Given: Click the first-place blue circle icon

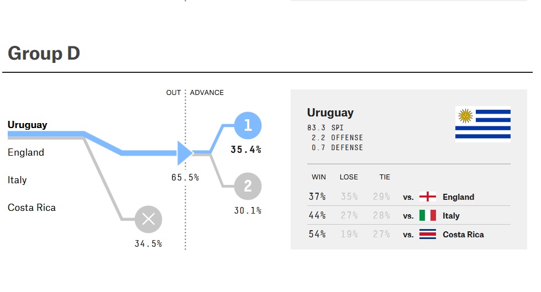Looking at the screenshot, I should 248,126.
